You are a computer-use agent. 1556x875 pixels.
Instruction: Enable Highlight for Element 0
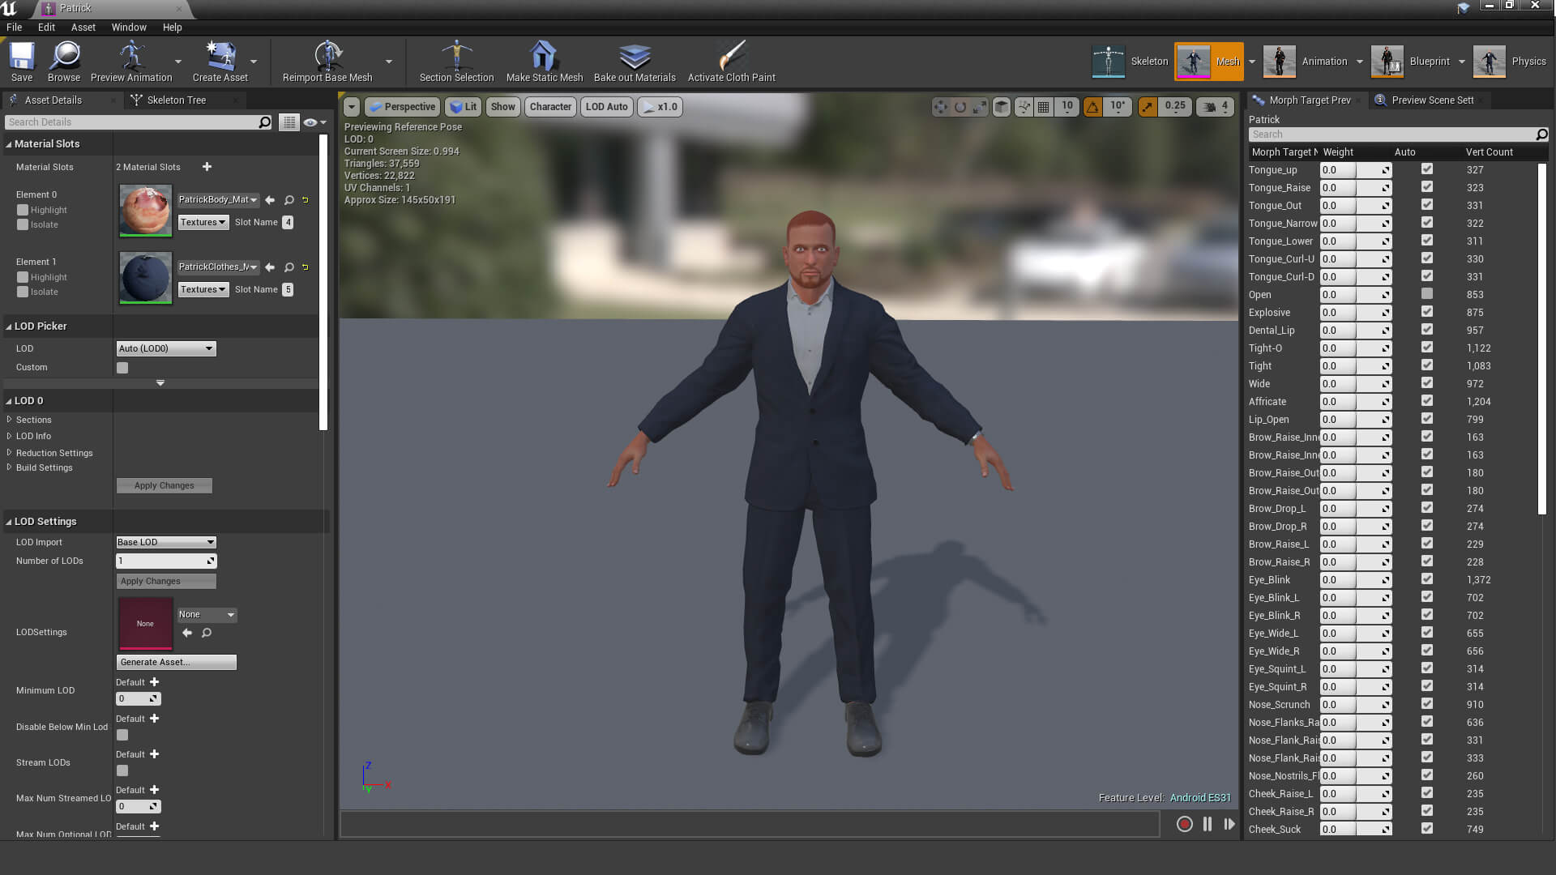pos(23,210)
